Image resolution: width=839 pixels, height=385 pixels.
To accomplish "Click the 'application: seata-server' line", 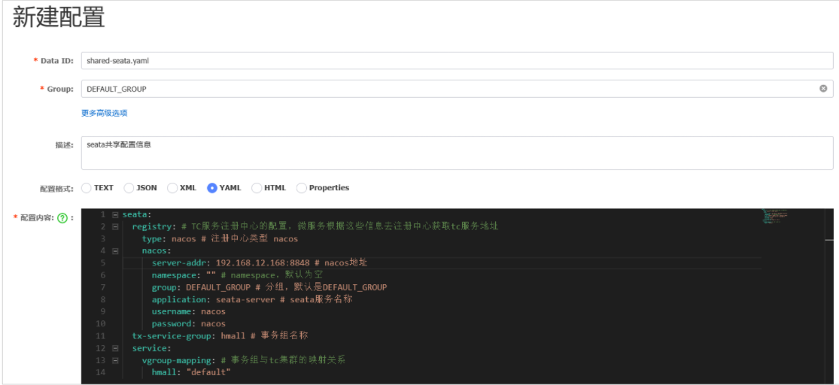I will point(251,299).
